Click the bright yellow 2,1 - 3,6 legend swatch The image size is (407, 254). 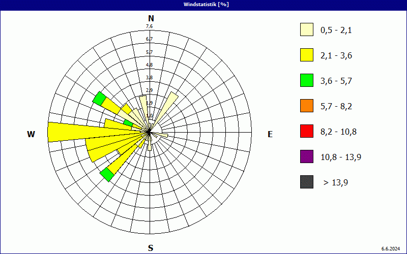coord(307,55)
